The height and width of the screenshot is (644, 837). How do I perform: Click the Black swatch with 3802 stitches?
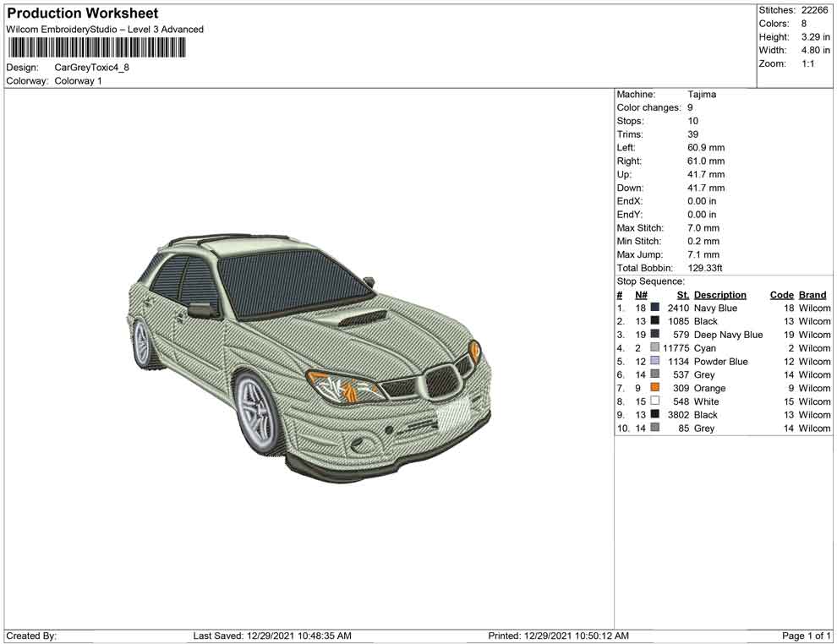pos(655,415)
